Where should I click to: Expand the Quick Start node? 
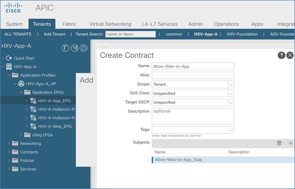(3, 58)
